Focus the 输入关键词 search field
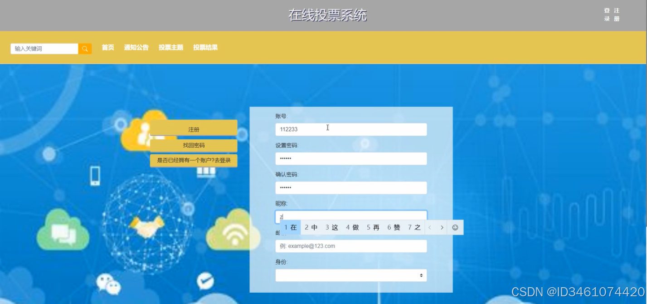This screenshot has height=304, width=647. (44, 49)
